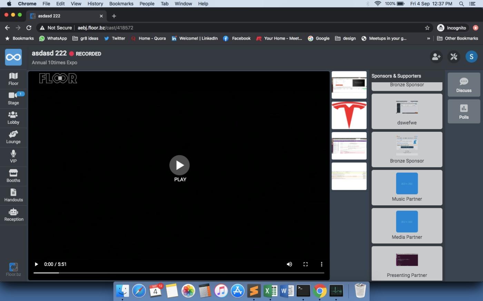Screen dimensions: 483x301
Task: Click the add person invite icon
Action: click(x=436, y=56)
